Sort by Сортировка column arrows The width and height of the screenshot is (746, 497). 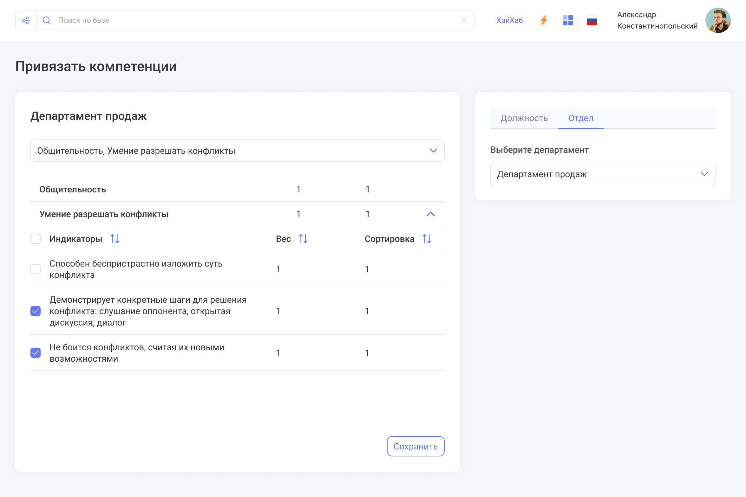point(427,239)
